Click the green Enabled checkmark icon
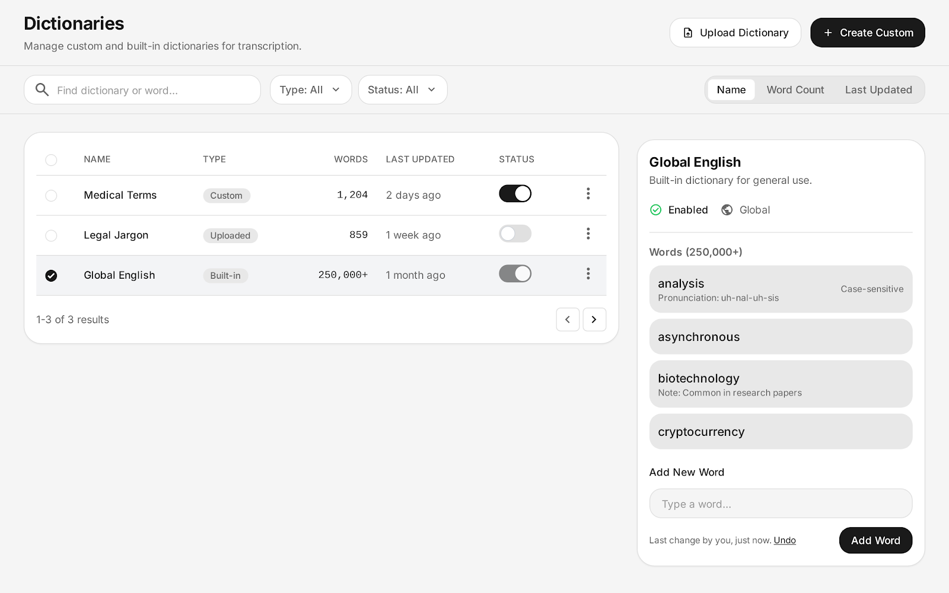This screenshot has height=593, width=949. (x=656, y=210)
